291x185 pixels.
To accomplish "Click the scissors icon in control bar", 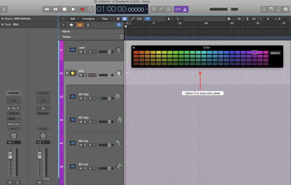I will click(x=4, y=9).
